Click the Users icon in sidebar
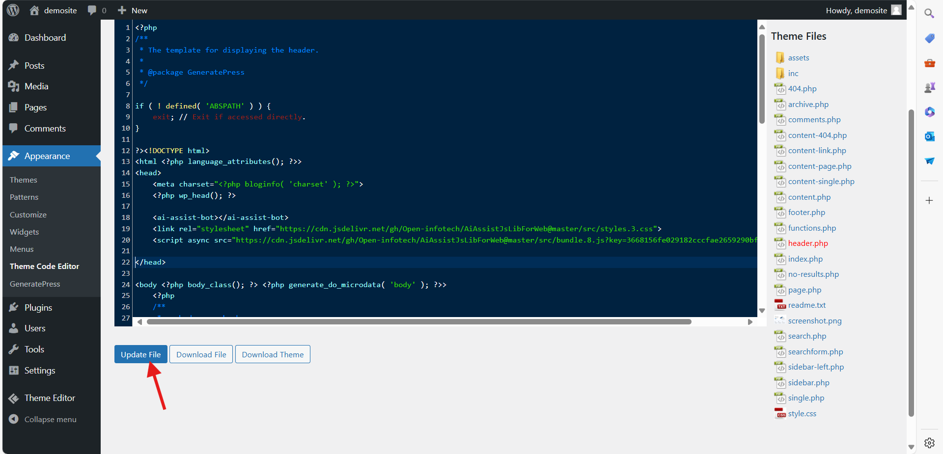Screen dimensions: 943x454 click(x=14, y=328)
